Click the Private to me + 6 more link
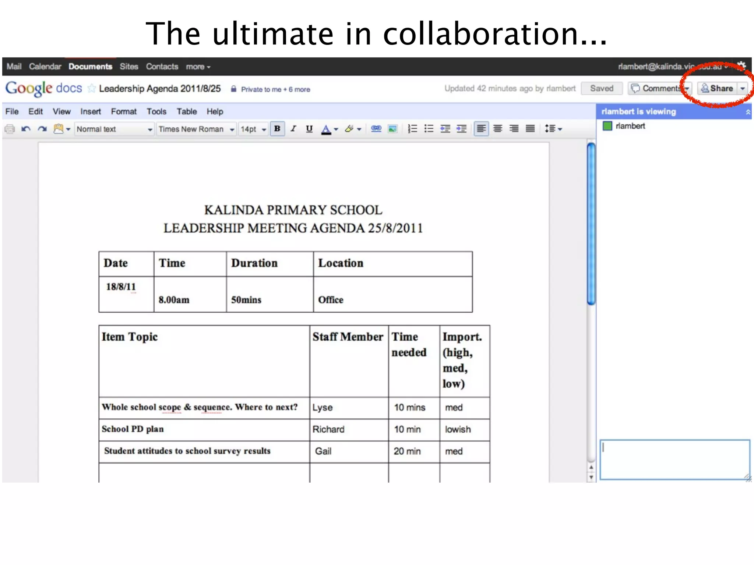Image resolution: width=754 pixels, height=565 pixels. pyautogui.click(x=275, y=89)
